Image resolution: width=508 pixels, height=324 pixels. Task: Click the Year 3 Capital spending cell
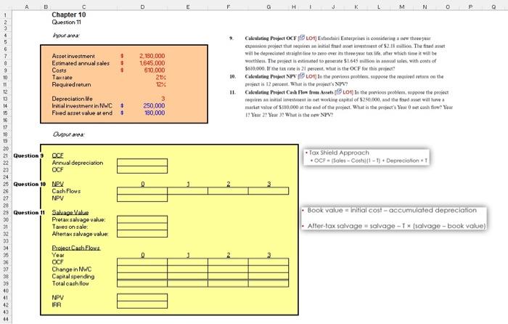tap(269, 276)
